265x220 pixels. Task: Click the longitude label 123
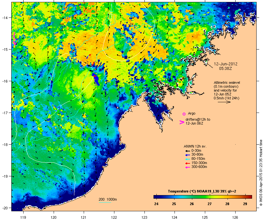pyautogui.click(x=144, y=217)
